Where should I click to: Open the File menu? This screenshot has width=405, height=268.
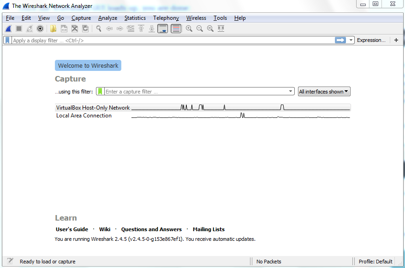pyautogui.click(x=10, y=18)
